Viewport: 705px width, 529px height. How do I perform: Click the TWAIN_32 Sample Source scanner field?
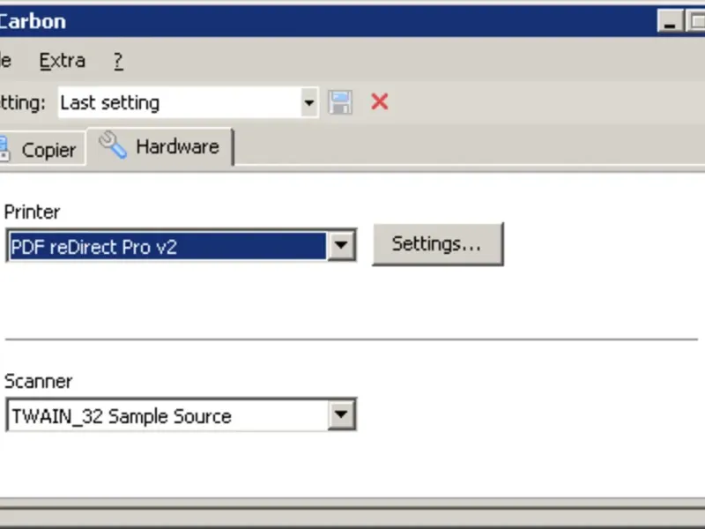point(166,416)
